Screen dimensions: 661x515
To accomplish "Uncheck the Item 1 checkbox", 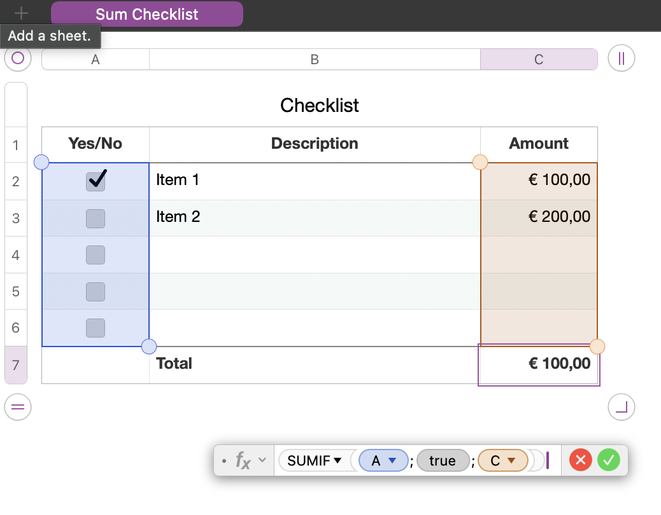I will tap(96, 181).
